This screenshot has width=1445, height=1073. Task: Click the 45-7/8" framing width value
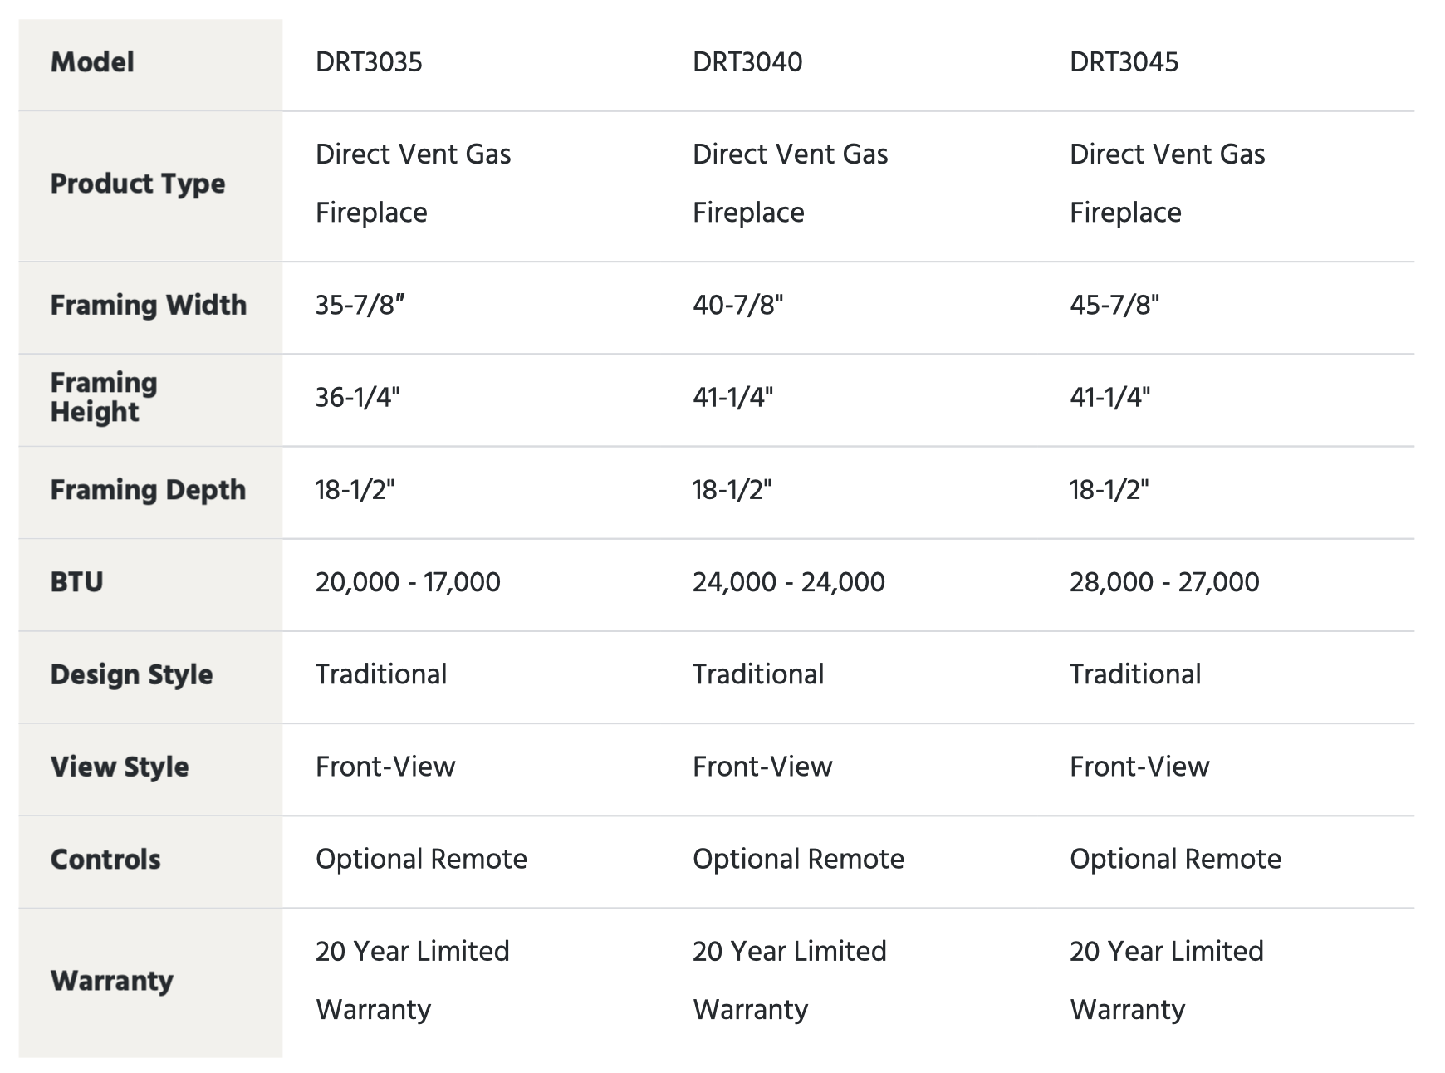pos(1114,305)
